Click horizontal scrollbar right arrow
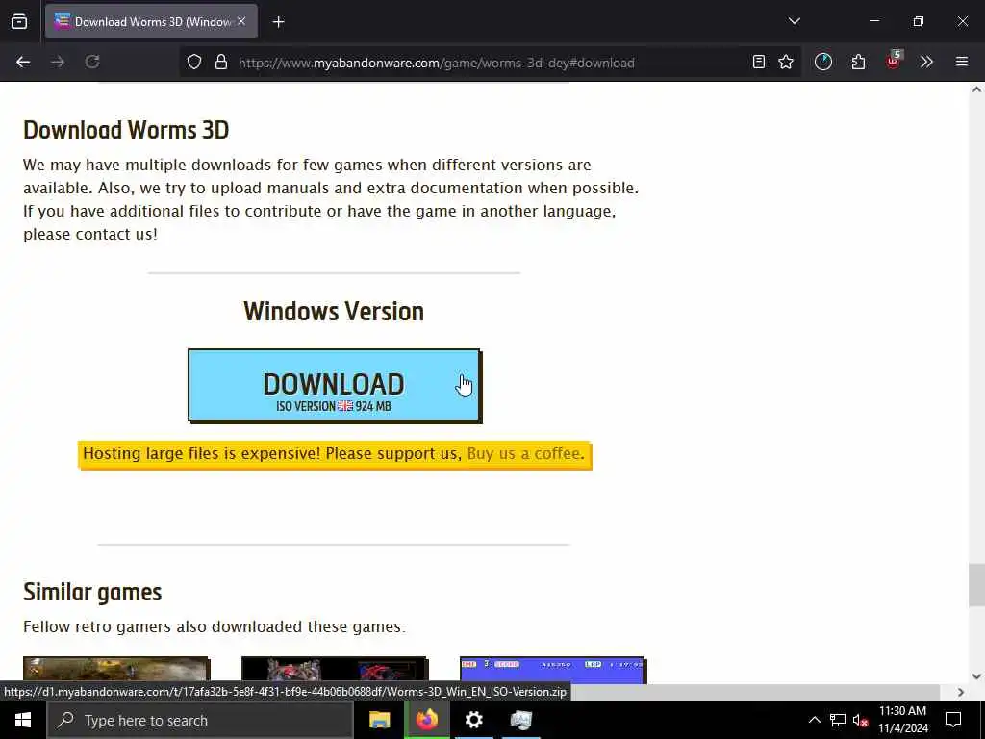 961,692
